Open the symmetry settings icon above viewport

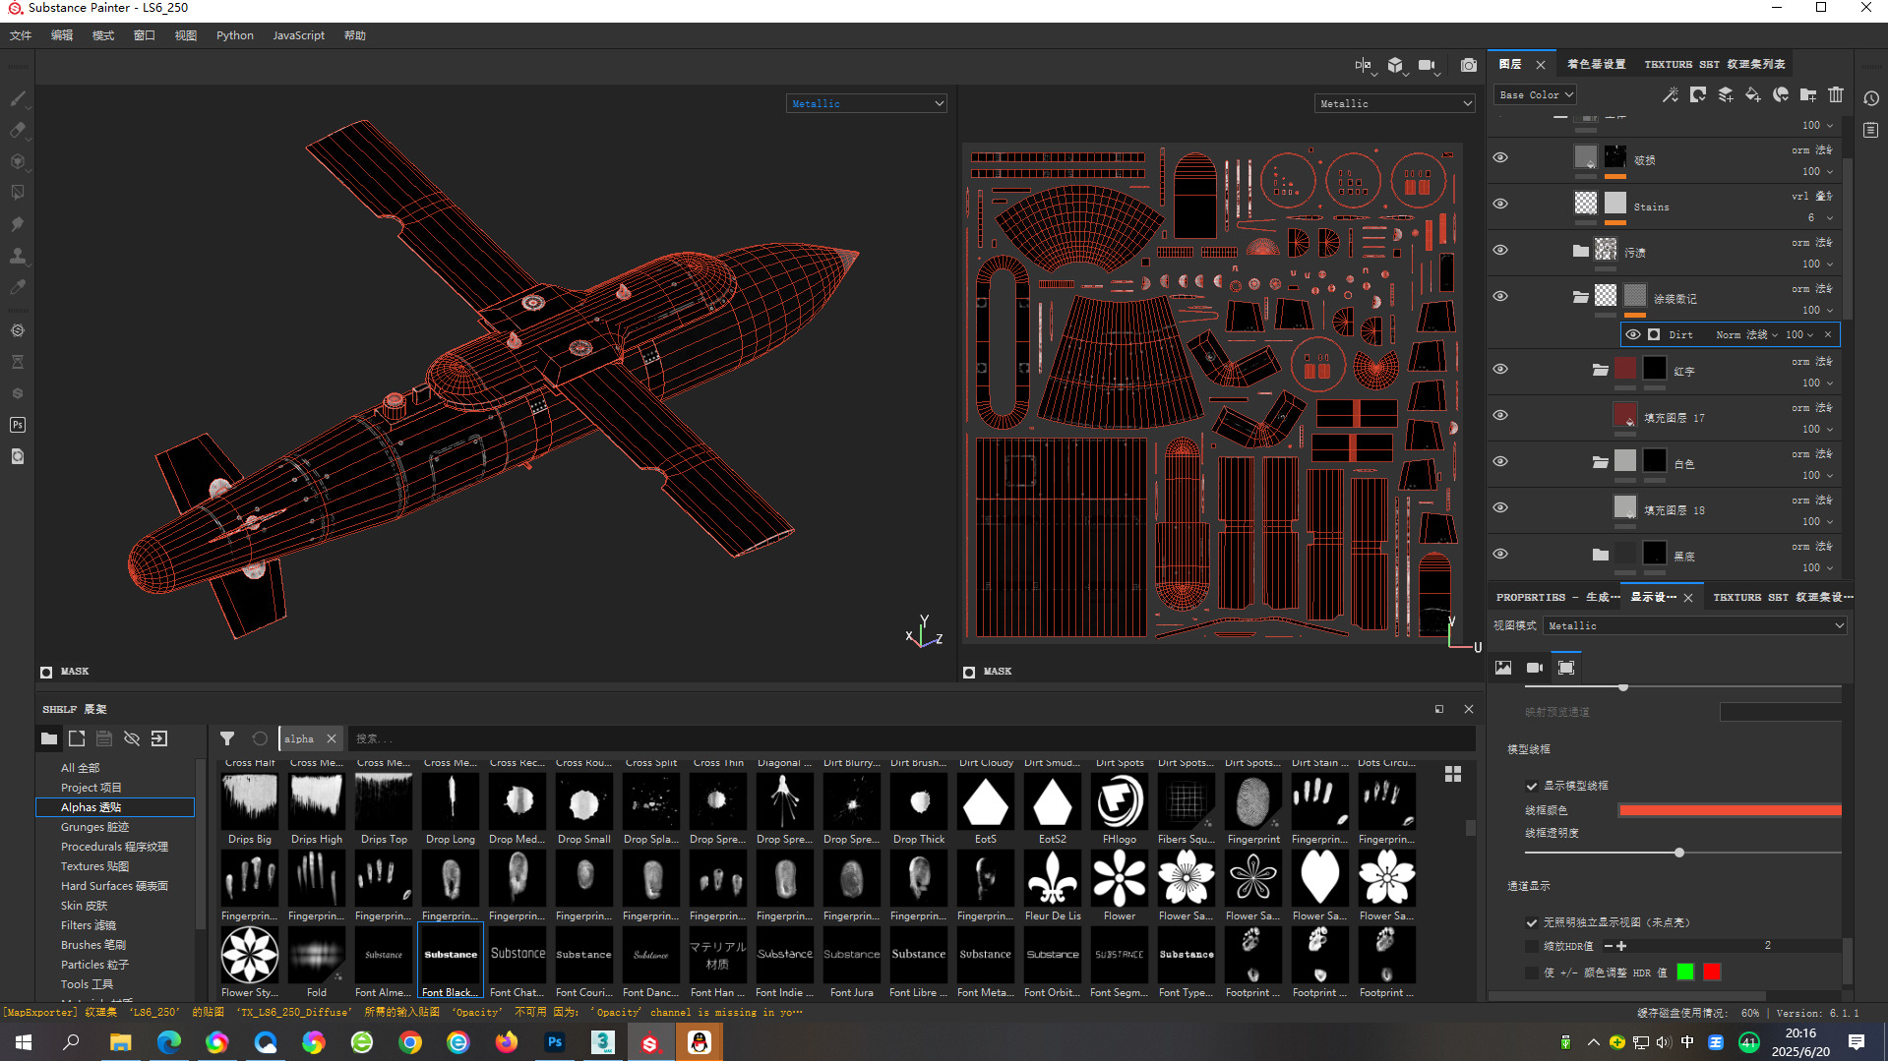1364,66
